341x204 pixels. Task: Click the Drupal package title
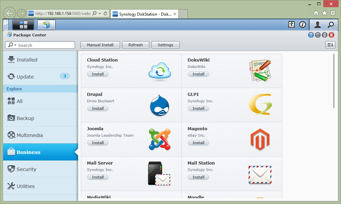(94, 94)
